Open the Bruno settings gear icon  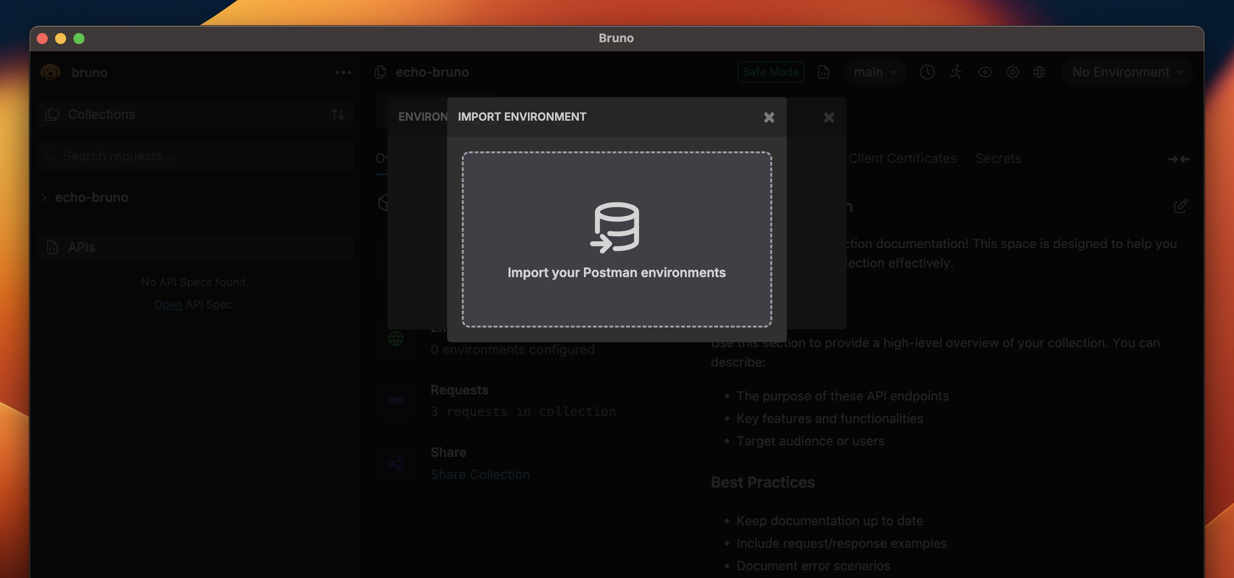pyautogui.click(x=1013, y=72)
